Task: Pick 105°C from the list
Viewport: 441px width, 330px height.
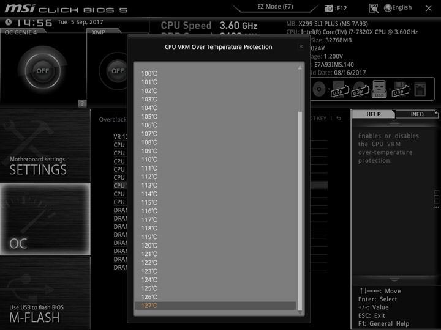Action: coord(215,117)
